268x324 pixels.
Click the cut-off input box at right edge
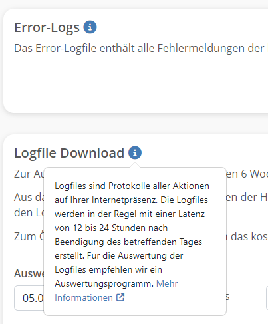click(x=267, y=298)
